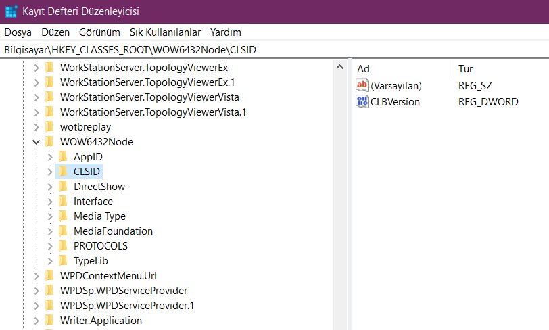Image resolution: width=549 pixels, height=330 pixels.
Task: Select the CLBVersion value entry
Action: pyautogui.click(x=395, y=102)
